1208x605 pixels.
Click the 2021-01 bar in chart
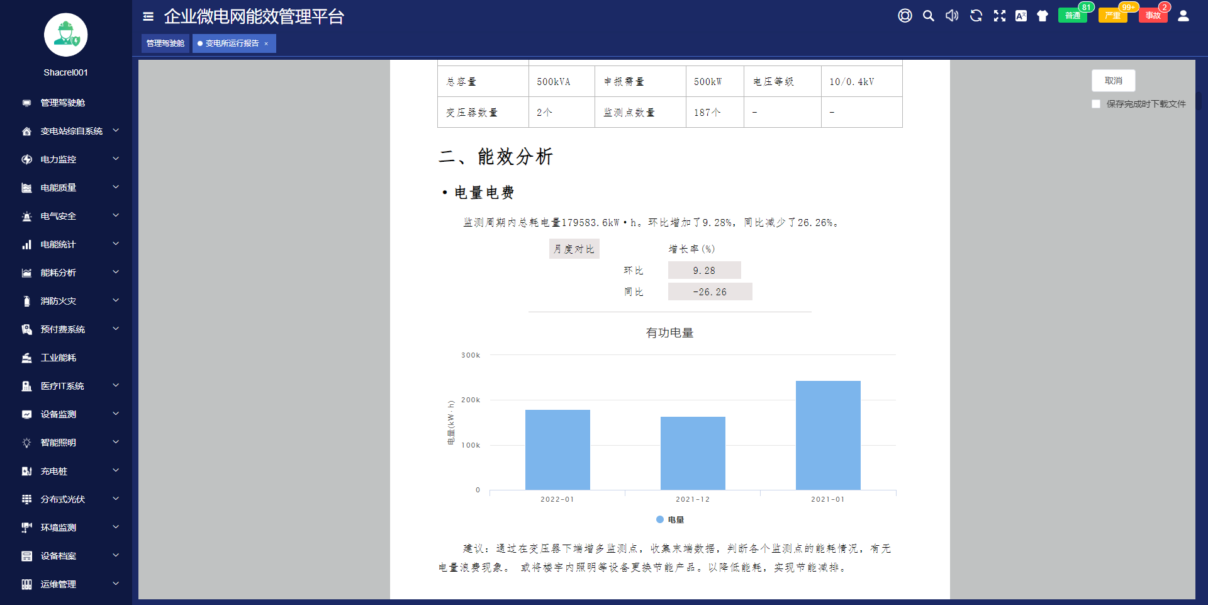point(827,435)
